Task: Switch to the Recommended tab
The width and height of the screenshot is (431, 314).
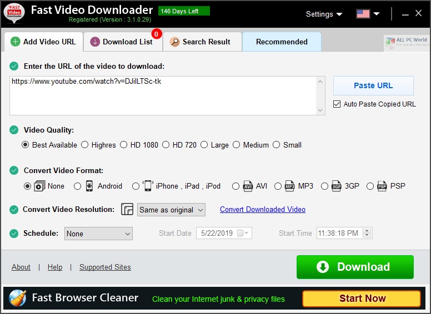Action: click(282, 42)
